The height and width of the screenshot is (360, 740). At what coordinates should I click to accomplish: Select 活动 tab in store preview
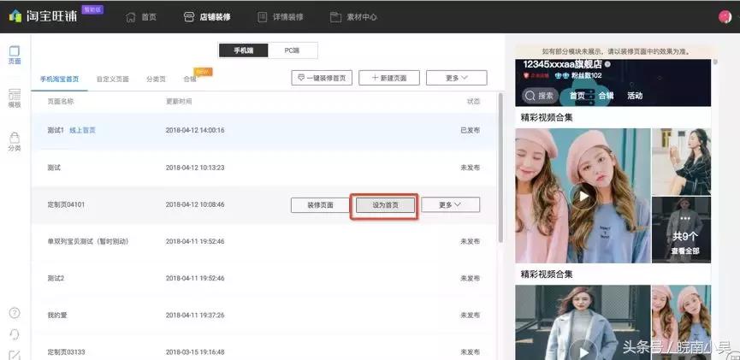[635, 96]
